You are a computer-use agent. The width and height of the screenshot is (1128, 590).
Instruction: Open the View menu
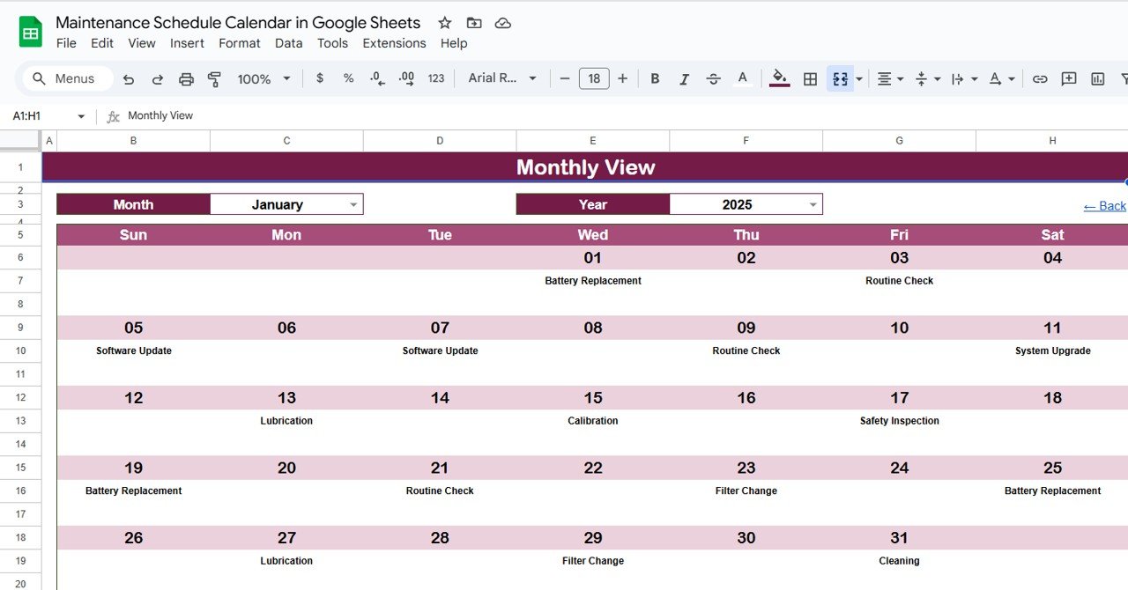click(142, 43)
